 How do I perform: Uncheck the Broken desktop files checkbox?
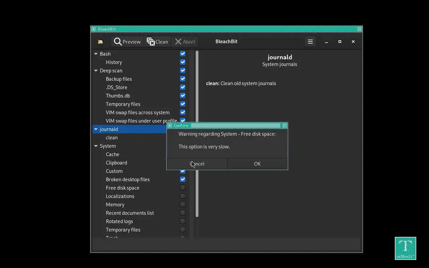(183, 179)
